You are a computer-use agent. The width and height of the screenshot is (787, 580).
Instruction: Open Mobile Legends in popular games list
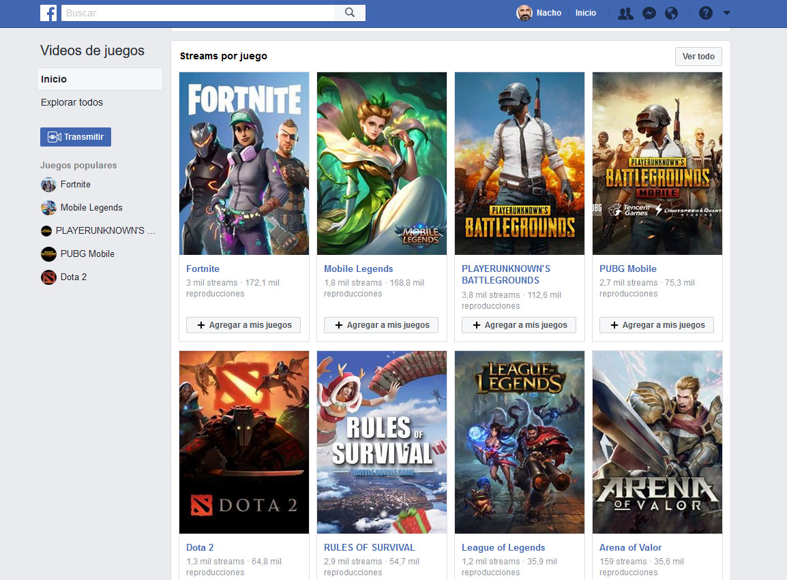(x=91, y=208)
